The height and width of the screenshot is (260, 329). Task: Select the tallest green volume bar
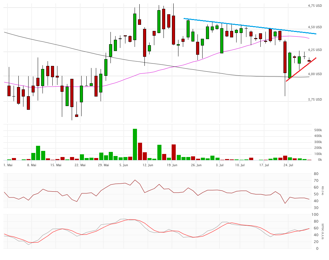pos(135,144)
